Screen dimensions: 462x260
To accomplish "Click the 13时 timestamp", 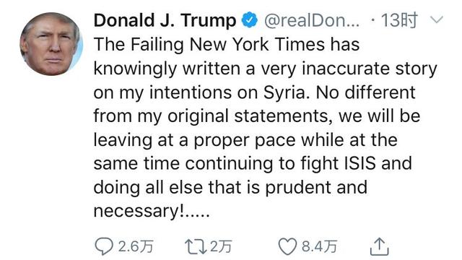I will click(x=399, y=20).
